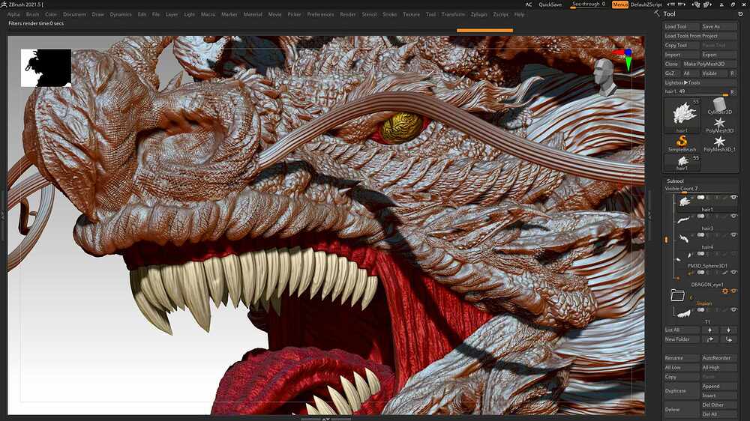Click the Tool palette hammer icon
750x421 pixels.
click(657, 13)
